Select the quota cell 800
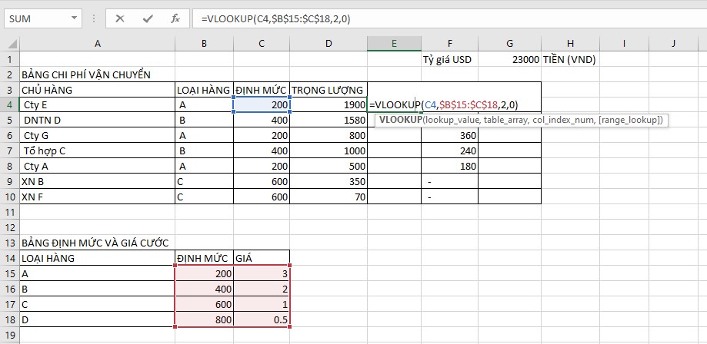This screenshot has height=344, width=707. coord(205,319)
